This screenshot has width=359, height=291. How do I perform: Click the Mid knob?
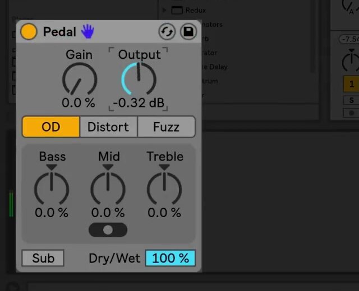pos(108,188)
